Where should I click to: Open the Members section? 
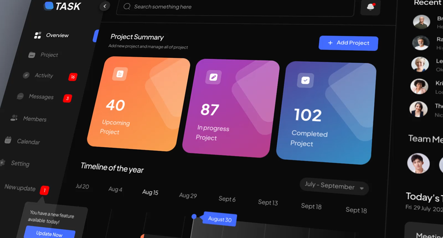(35, 119)
